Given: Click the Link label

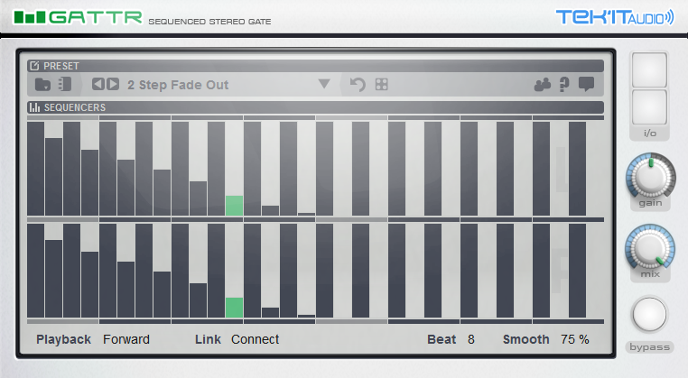Looking at the screenshot, I should (x=208, y=339).
